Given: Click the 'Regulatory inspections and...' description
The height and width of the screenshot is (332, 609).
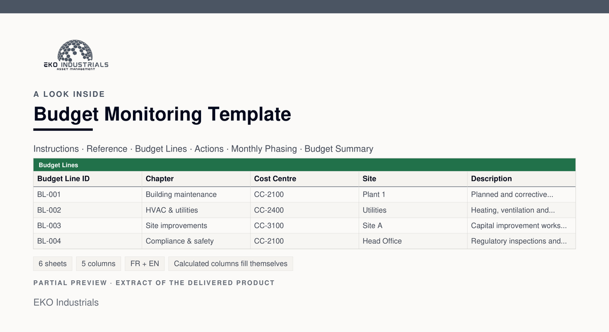Looking at the screenshot, I should 521,241.
